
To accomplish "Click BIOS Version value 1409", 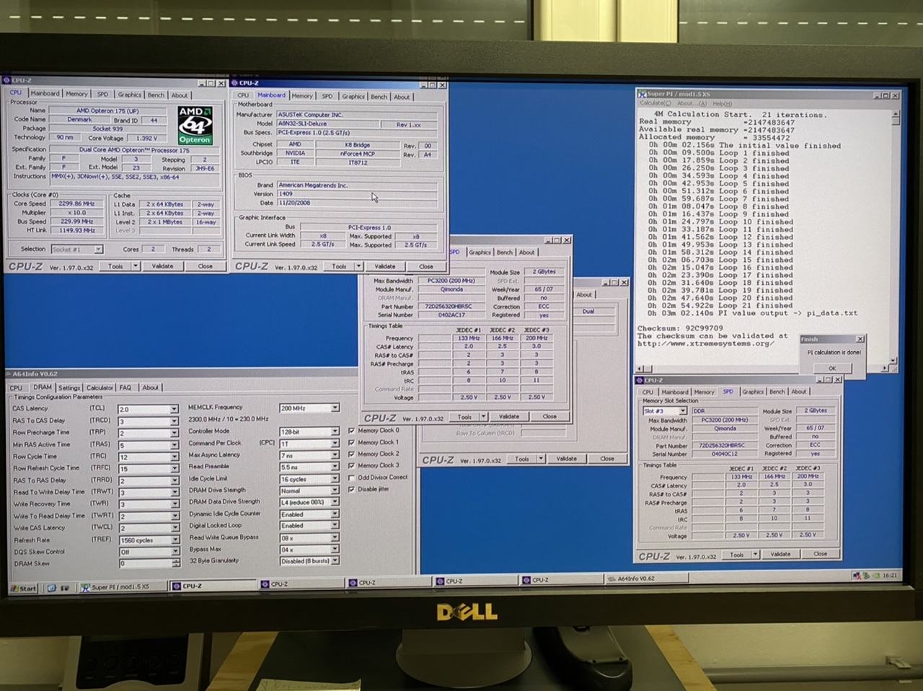I will 357,194.
